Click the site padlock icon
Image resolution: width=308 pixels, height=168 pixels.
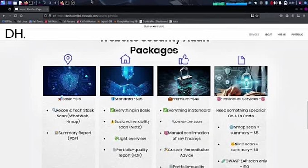pyautogui.click(x=50, y=16)
